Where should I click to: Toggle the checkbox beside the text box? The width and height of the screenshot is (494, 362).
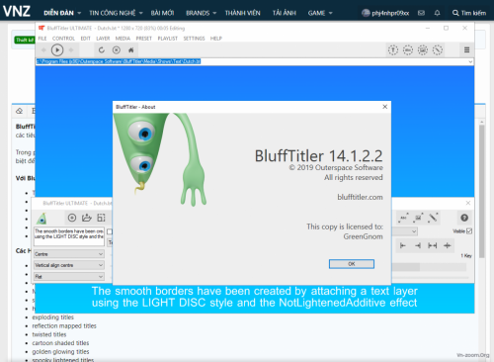pos(110,231)
